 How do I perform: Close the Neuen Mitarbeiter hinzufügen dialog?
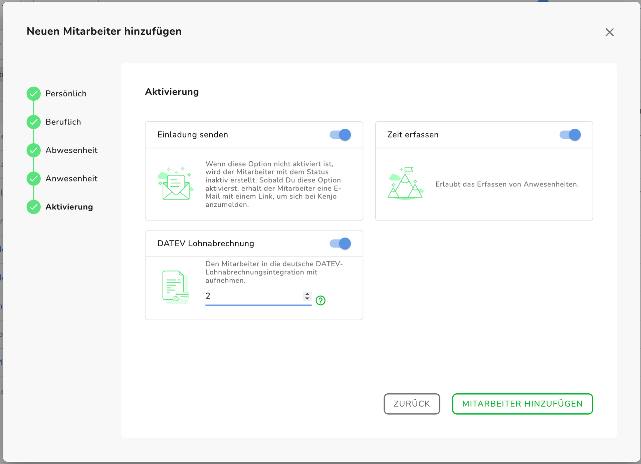[x=610, y=32]
